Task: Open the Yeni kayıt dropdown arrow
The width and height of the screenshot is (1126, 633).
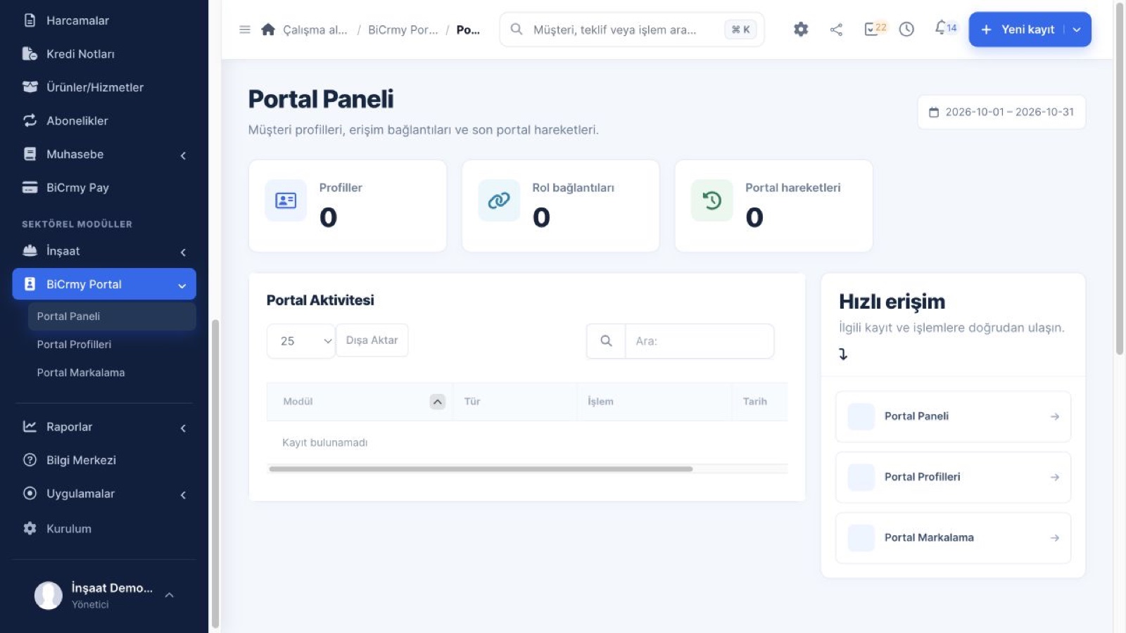Action: pyautogui.click(x=1077, y=30)
